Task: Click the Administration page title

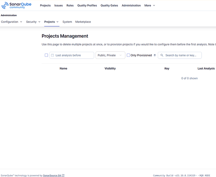Action: pyautogui.click(x=9, y=15)
